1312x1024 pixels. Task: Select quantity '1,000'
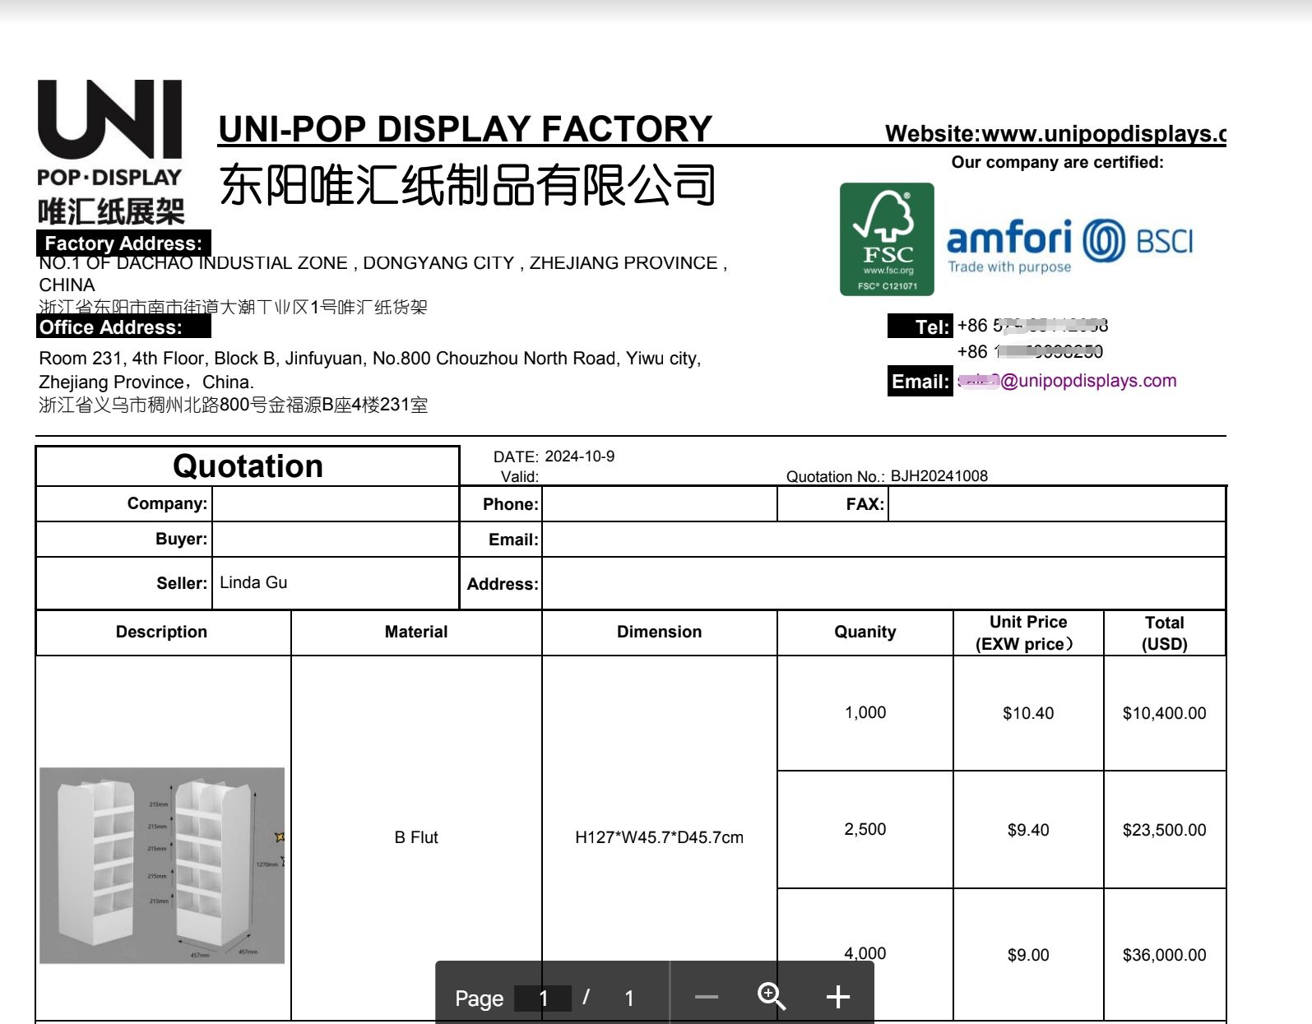click(865, 712)
